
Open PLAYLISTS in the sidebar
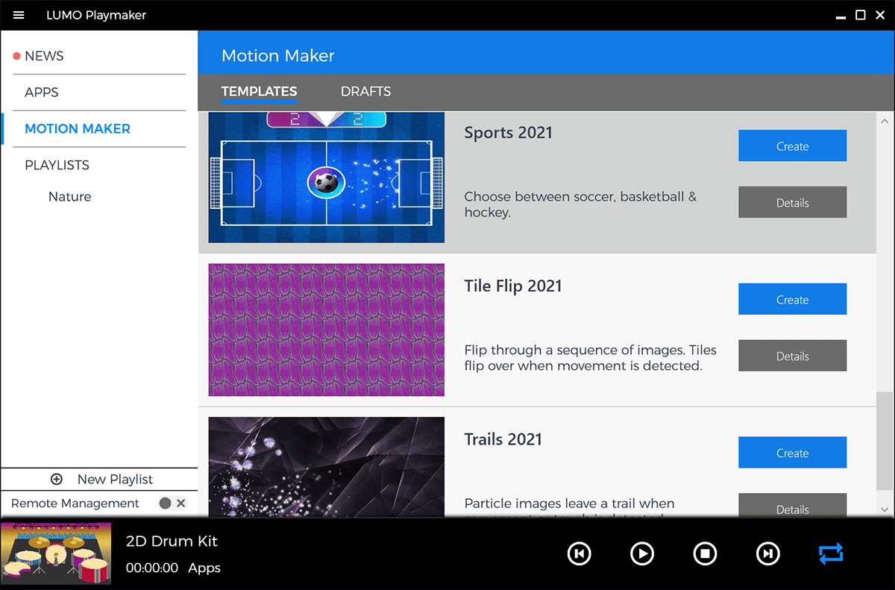pyautogui.click(x=57, y=165)
